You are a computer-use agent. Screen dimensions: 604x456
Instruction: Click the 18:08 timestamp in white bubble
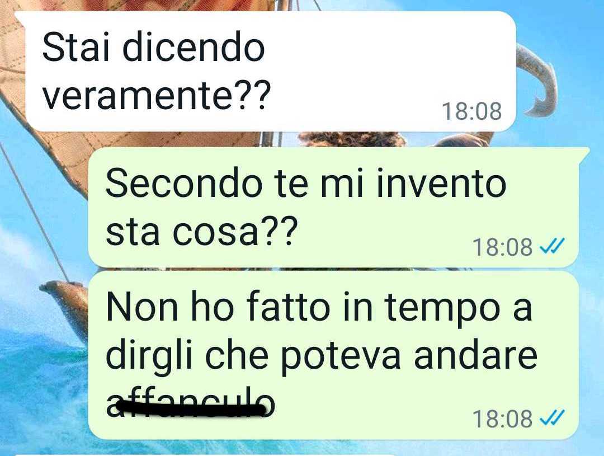click(472, 111)
